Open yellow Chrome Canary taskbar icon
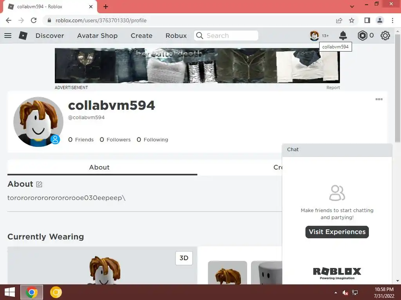The width and height of the screenshot is (401, 300). tap(56, 292)
